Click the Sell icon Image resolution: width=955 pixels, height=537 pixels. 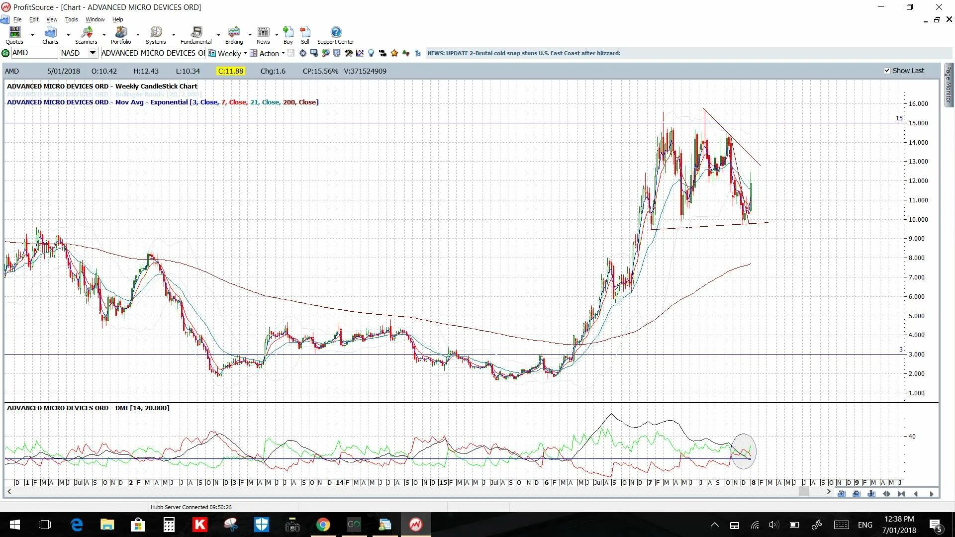pyautogui.click(x=305, y=33)
